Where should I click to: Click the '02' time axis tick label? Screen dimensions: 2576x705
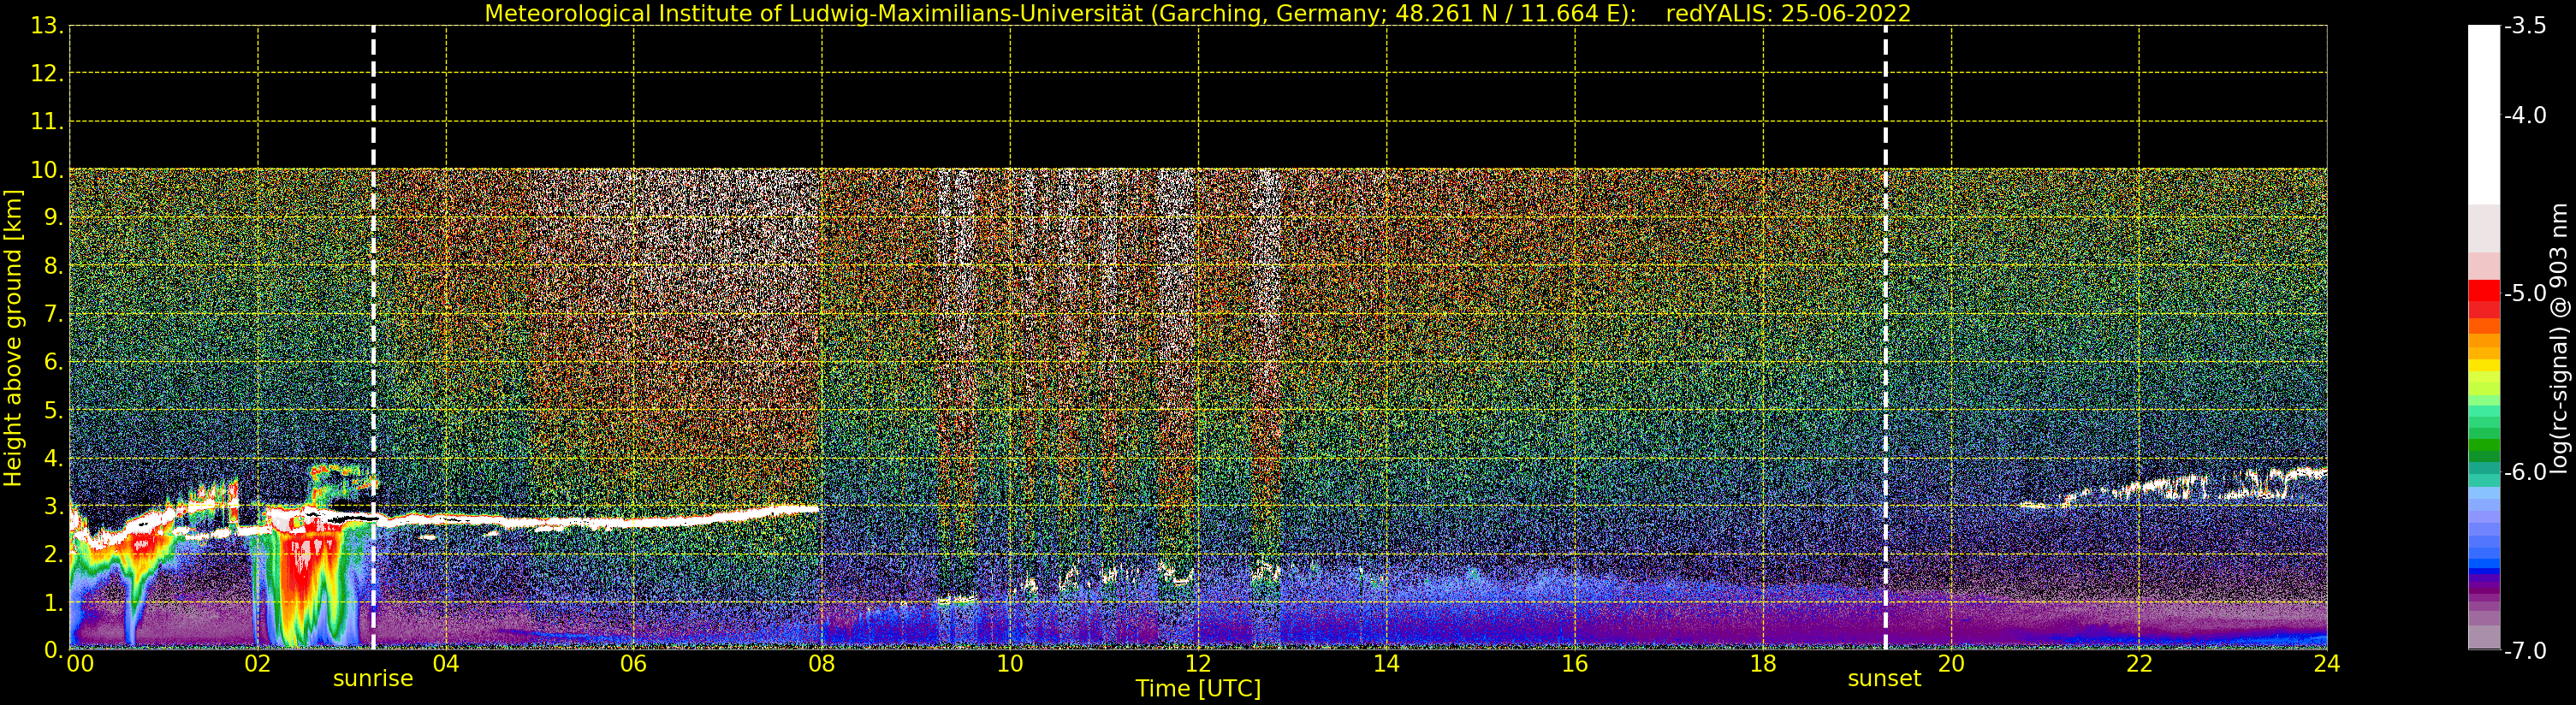pos(258,664)
